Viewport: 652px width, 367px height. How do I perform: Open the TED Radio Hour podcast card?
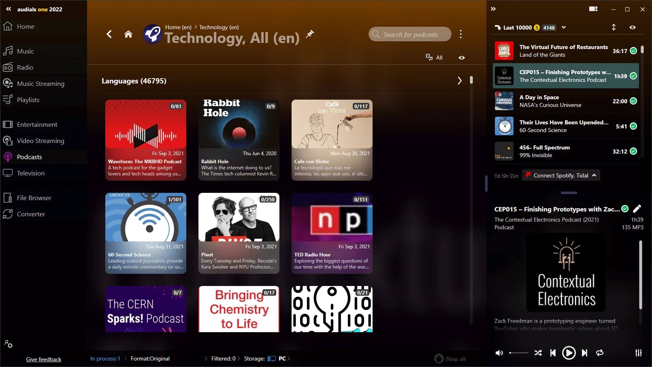(x=332, y=233)
